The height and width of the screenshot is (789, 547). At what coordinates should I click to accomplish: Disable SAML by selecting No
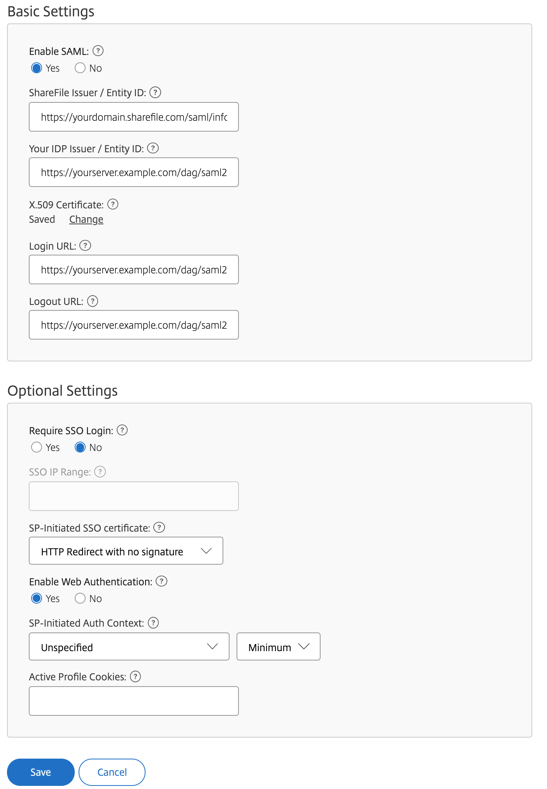coord(80,68)
